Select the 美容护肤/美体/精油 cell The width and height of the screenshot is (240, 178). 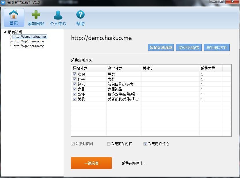pos(123,99)
